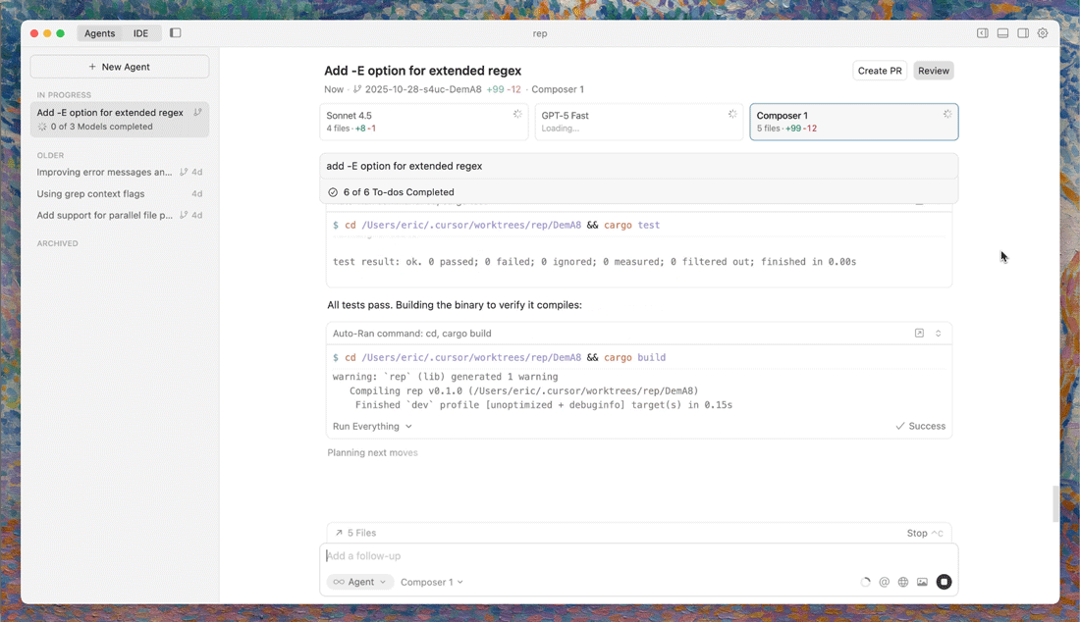Open the Run Everything dropdown
This screenshot has height=622, width=1080.
point(372,427)
